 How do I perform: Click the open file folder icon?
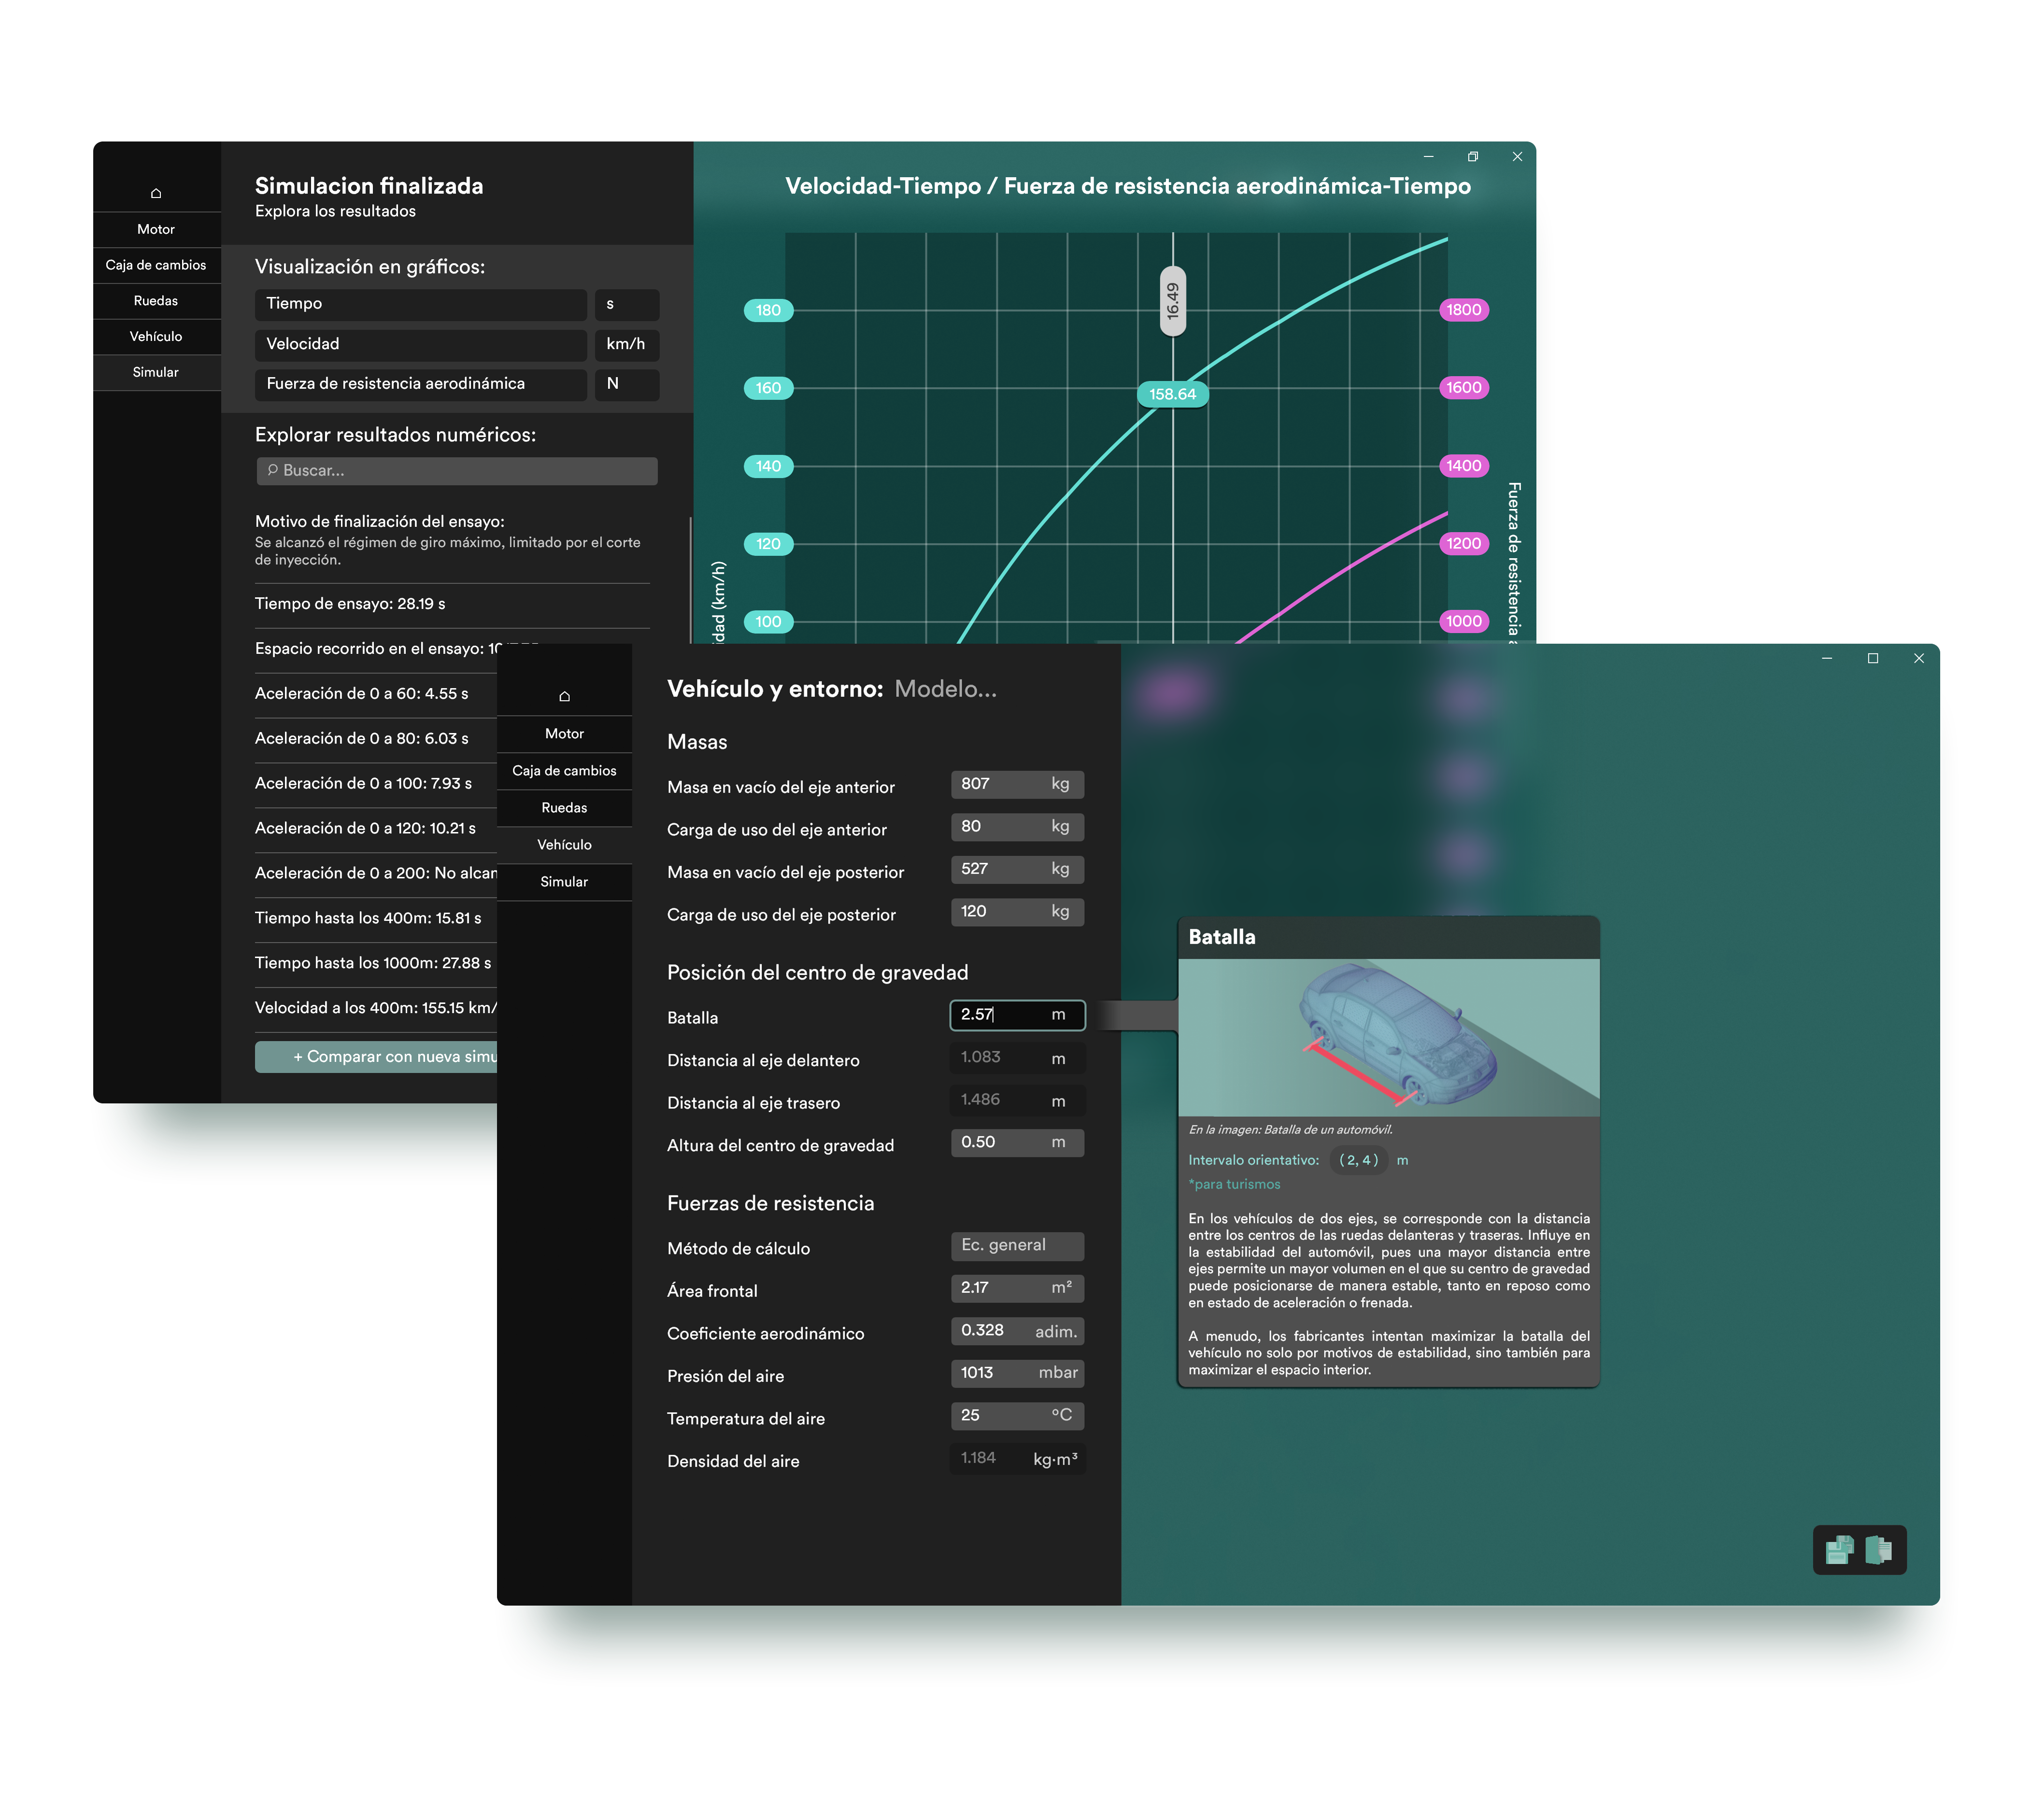(x=1879, y=1550)
